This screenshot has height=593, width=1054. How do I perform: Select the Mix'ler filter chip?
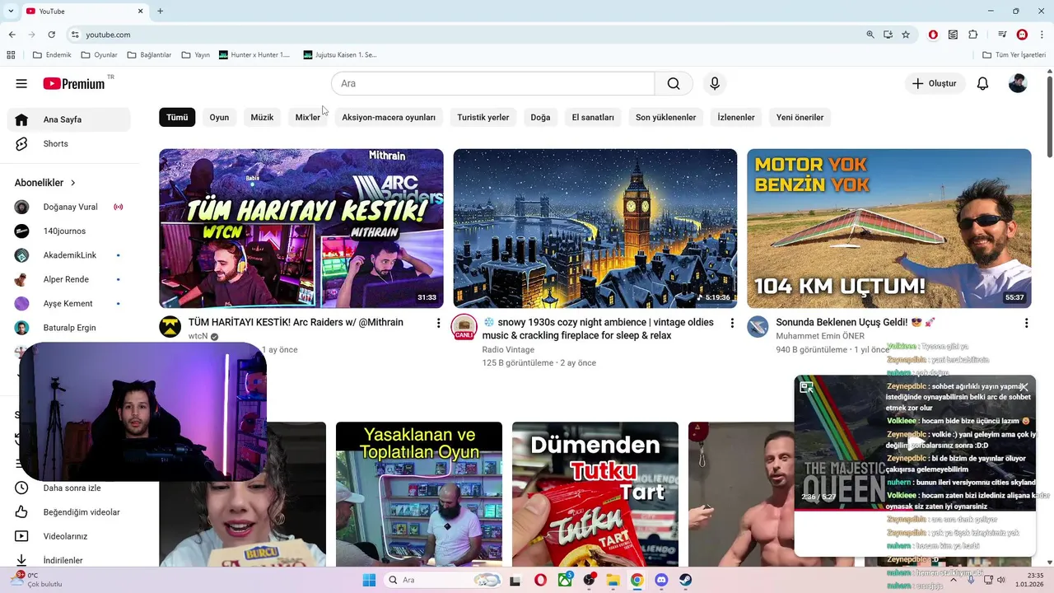[x=308, y=117]
